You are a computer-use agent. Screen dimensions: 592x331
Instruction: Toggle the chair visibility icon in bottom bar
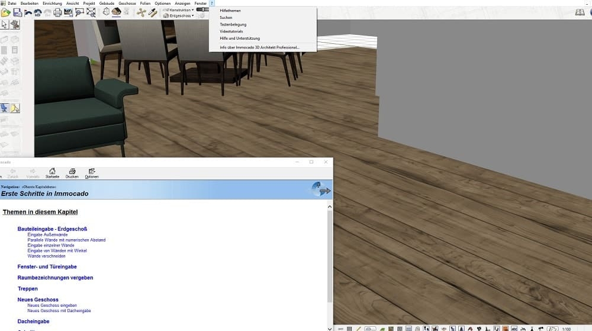pos(453,329)
